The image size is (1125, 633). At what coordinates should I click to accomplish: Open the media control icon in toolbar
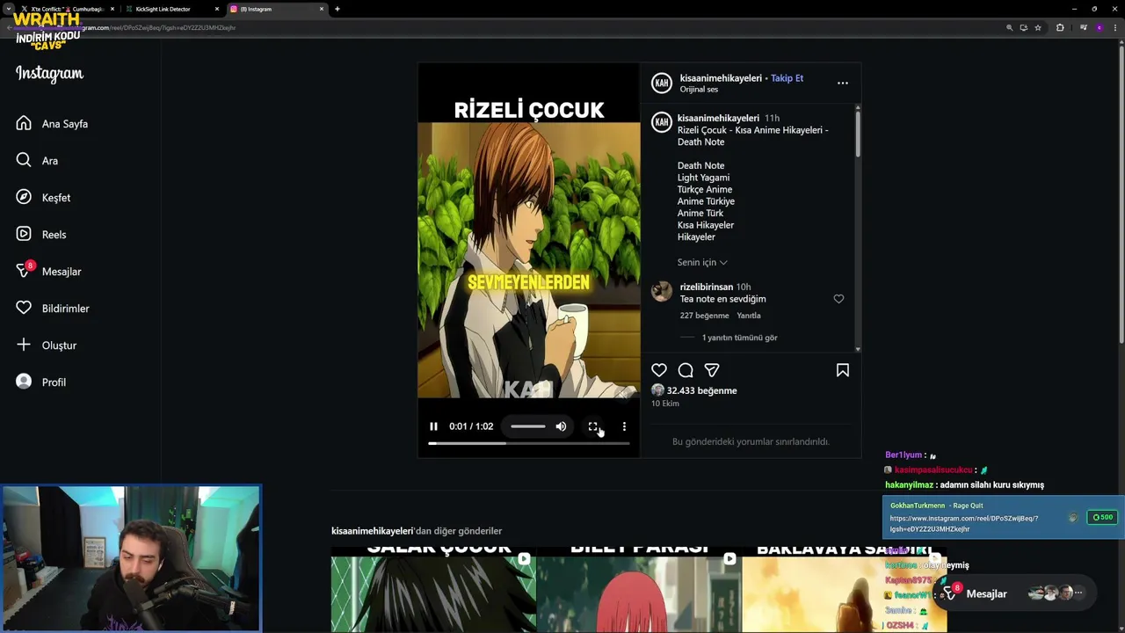1084,27
